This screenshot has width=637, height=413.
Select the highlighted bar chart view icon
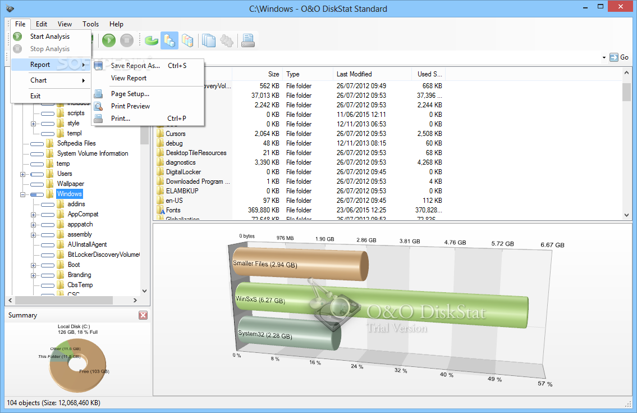click(x=169, y=40)
